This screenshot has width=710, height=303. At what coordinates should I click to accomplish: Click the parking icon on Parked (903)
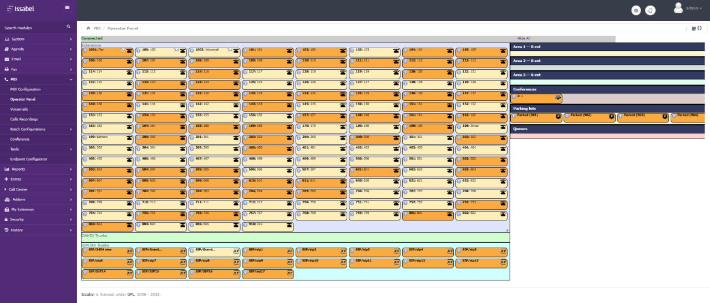[x=665, y=117]
